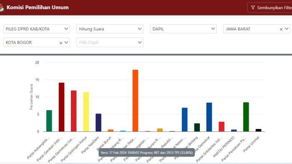
Task: Click the green Partai Kebangkitan bar
Action: pos(49,121)
